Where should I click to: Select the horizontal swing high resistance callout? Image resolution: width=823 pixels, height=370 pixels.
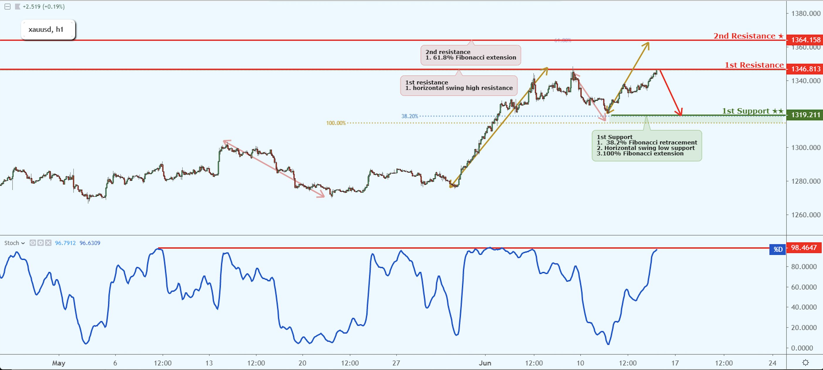[x=459, y=85]
